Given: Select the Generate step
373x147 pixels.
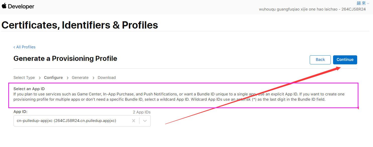Looking at the screenshot, I should point(80,78).
